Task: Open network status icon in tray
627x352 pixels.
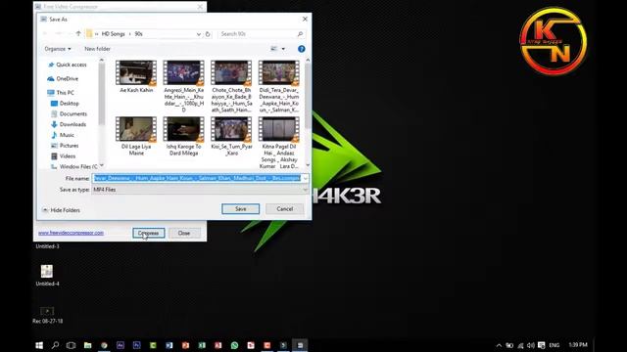Action: point(520,345)
